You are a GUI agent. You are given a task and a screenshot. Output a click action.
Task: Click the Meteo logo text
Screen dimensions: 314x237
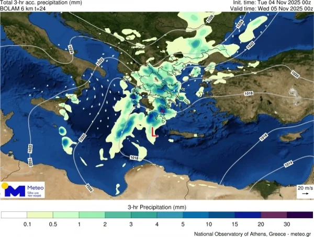click(x=32, y=186)
